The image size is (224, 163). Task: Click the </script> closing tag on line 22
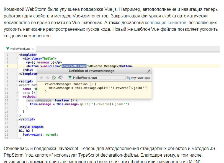pos(27,119)
